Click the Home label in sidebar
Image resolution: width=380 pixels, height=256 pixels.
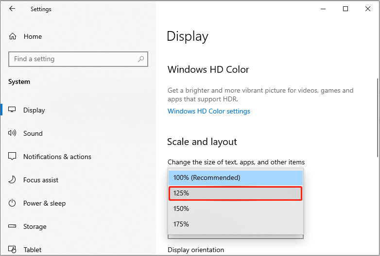33,36
